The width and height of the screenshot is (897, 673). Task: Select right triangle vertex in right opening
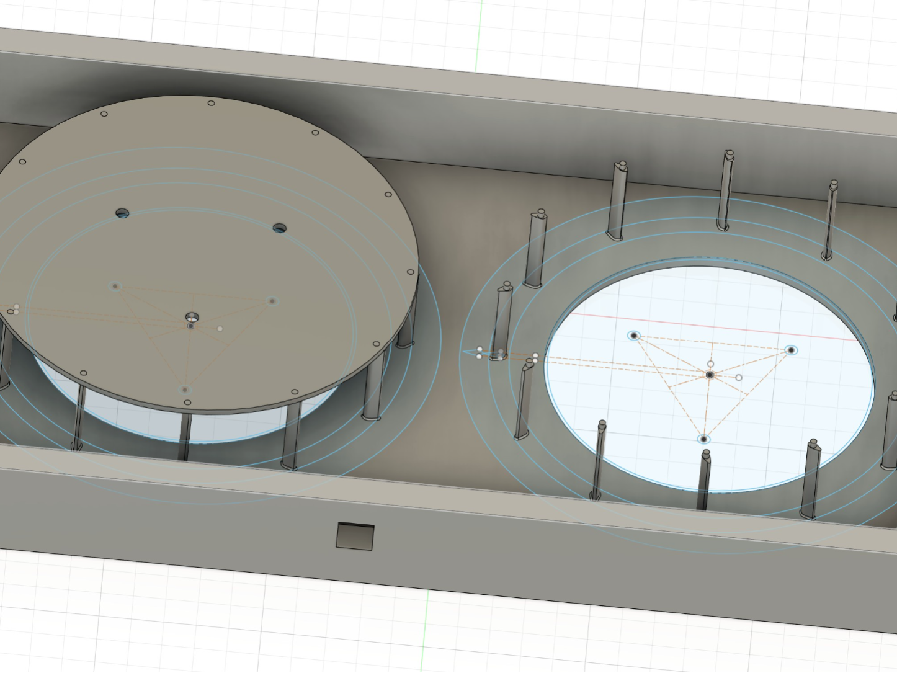[791, 350]
